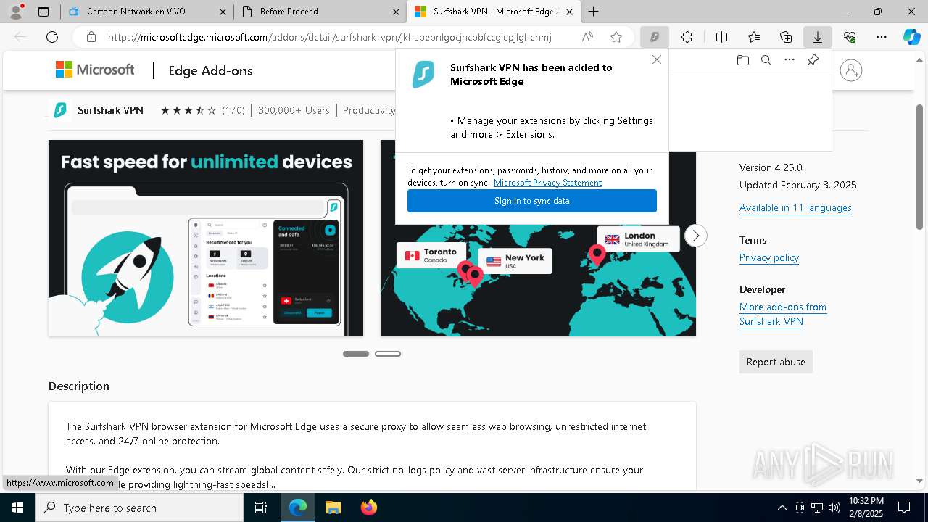Viewport: 928px width, 522px height.
Task: Open Microsoft Privacy Statement link
Action: [x=547, y=183]
